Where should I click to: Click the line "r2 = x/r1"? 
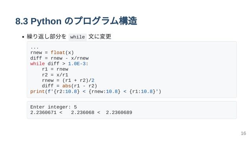(x=55, y=75)
